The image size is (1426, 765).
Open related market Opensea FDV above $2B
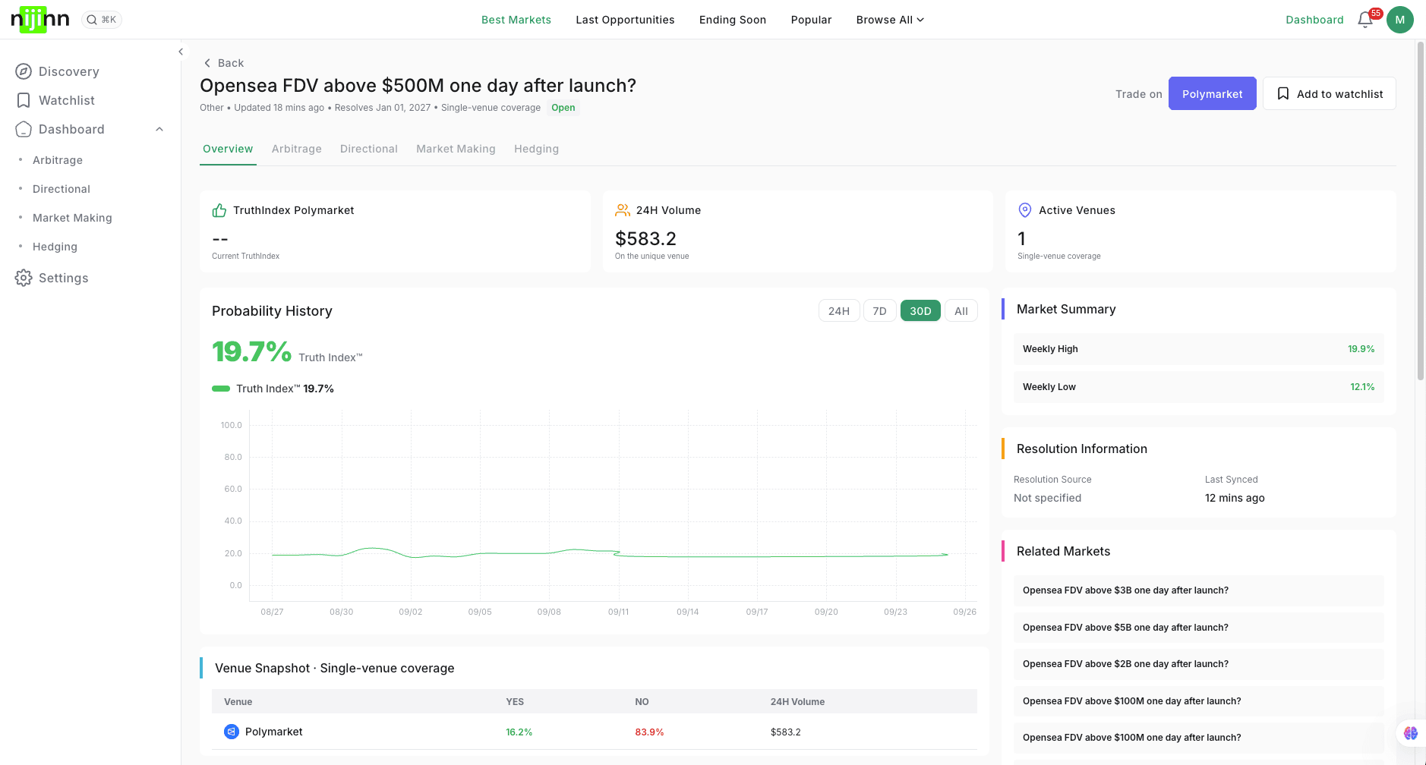click(1198, 664)
